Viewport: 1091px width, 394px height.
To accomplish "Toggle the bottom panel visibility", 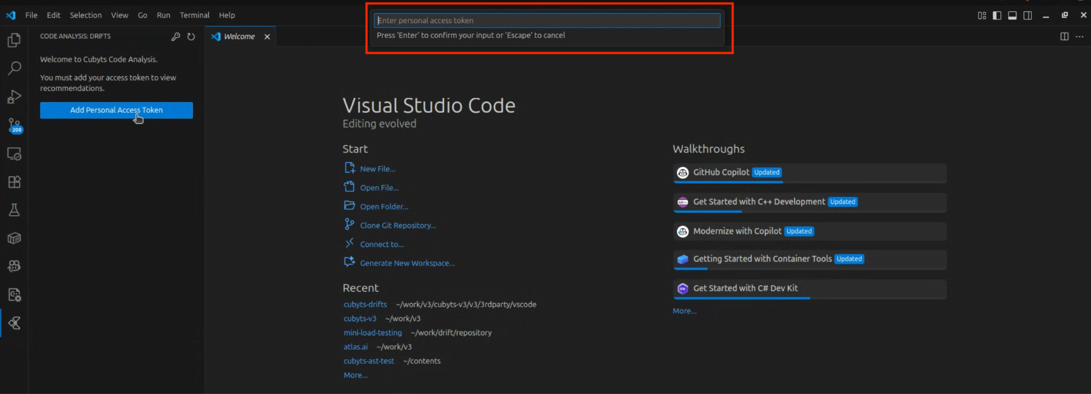I will click(1012, 15).
